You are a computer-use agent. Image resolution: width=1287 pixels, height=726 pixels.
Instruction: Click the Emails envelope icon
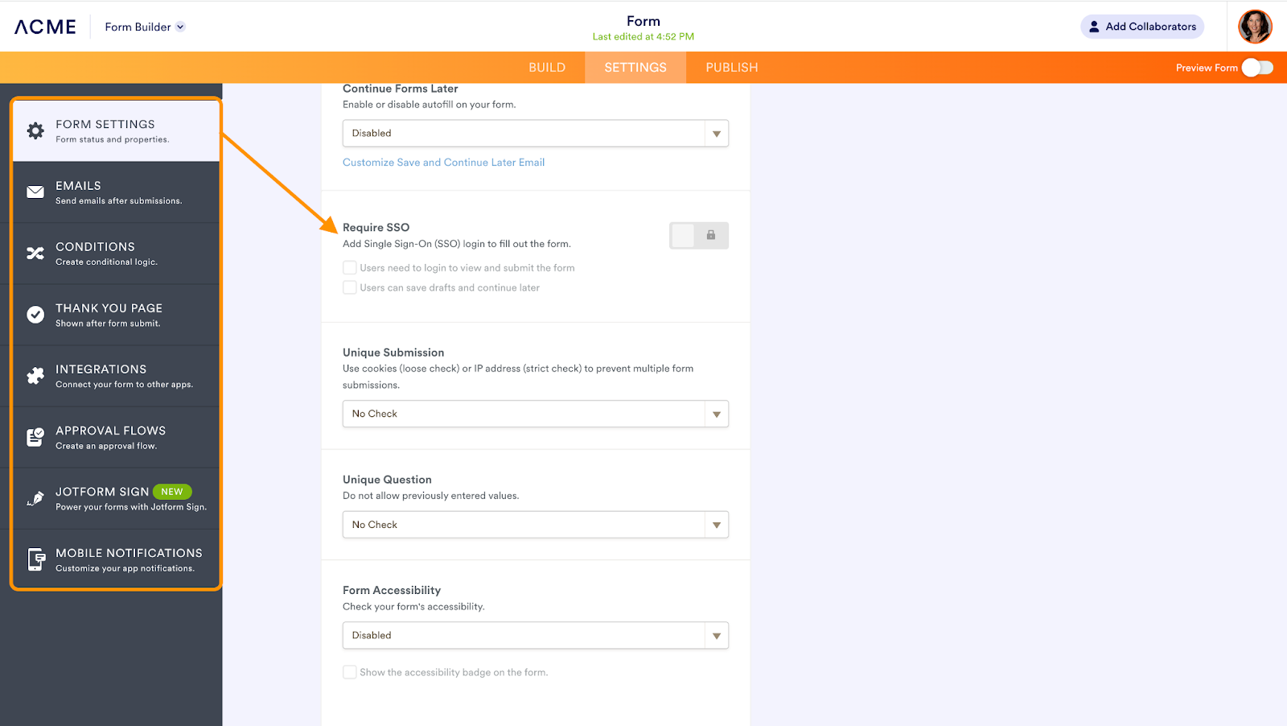[x=35, y=192]
